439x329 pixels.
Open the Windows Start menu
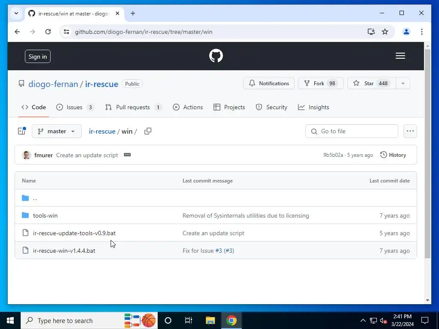[x=10, y=320]
